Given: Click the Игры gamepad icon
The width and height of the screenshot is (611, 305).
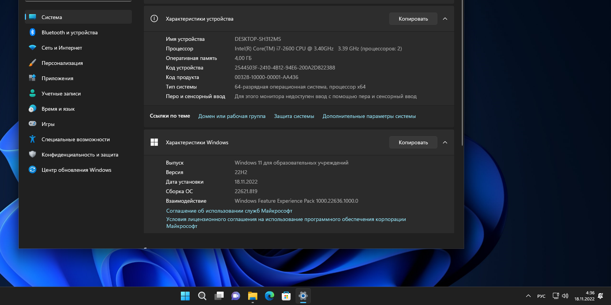Looking at the screenshot, I should pos(32,124).
